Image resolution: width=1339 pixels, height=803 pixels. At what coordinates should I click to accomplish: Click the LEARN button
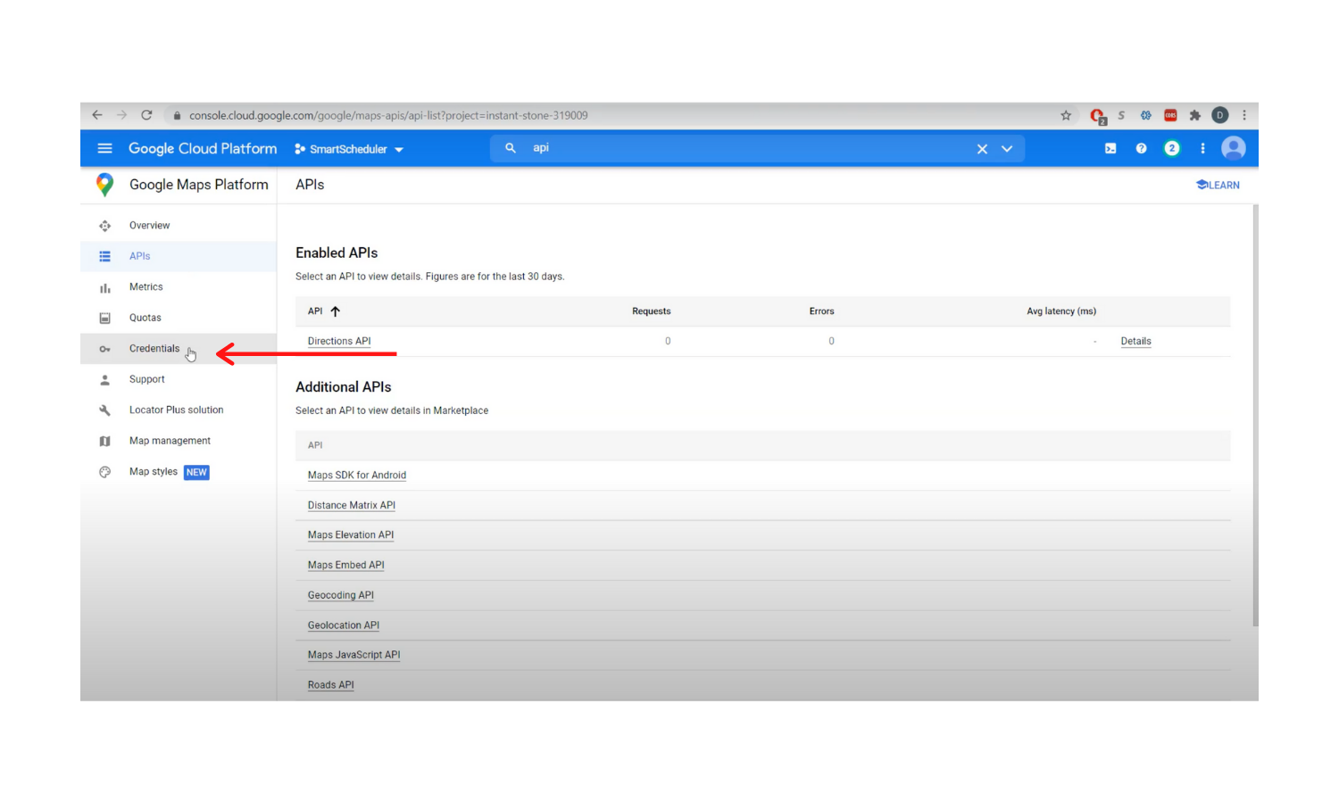coord(1218,185)
